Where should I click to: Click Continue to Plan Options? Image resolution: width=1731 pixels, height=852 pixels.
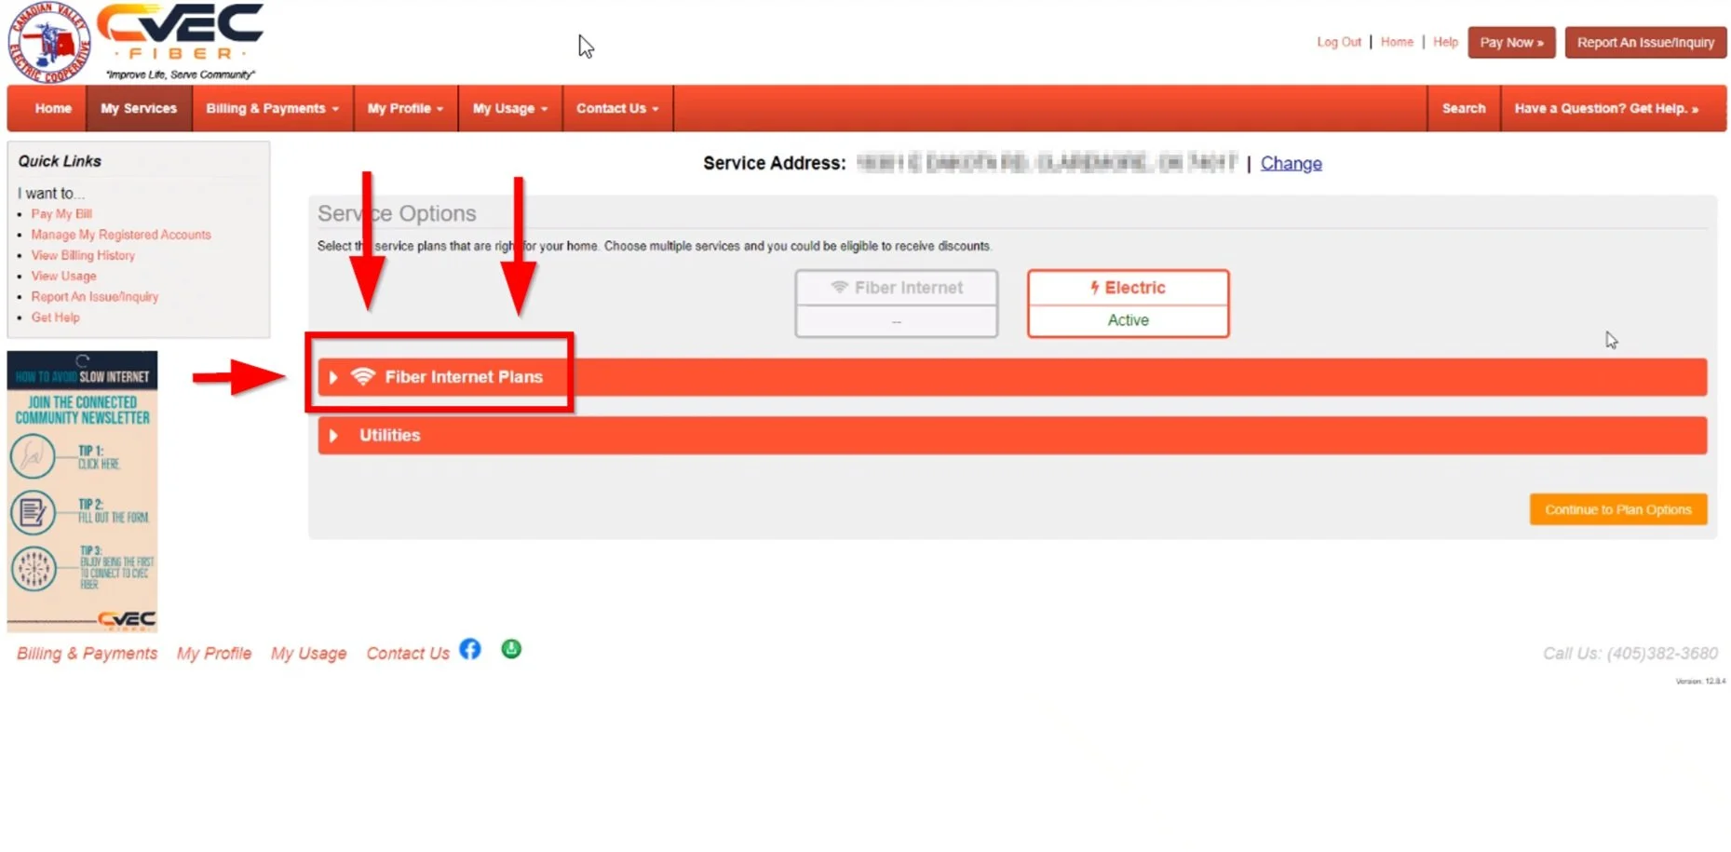1617,509
